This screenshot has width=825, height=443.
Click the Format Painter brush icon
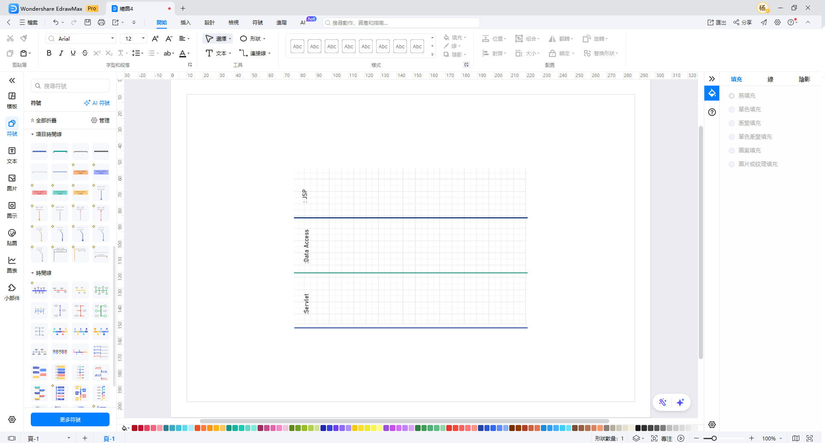coord(24,39)
